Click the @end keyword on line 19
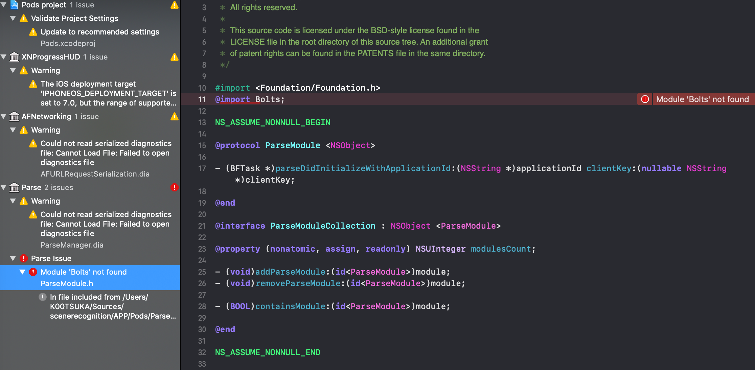The height and width of the screenshot is (370, 755). point(225,203)
